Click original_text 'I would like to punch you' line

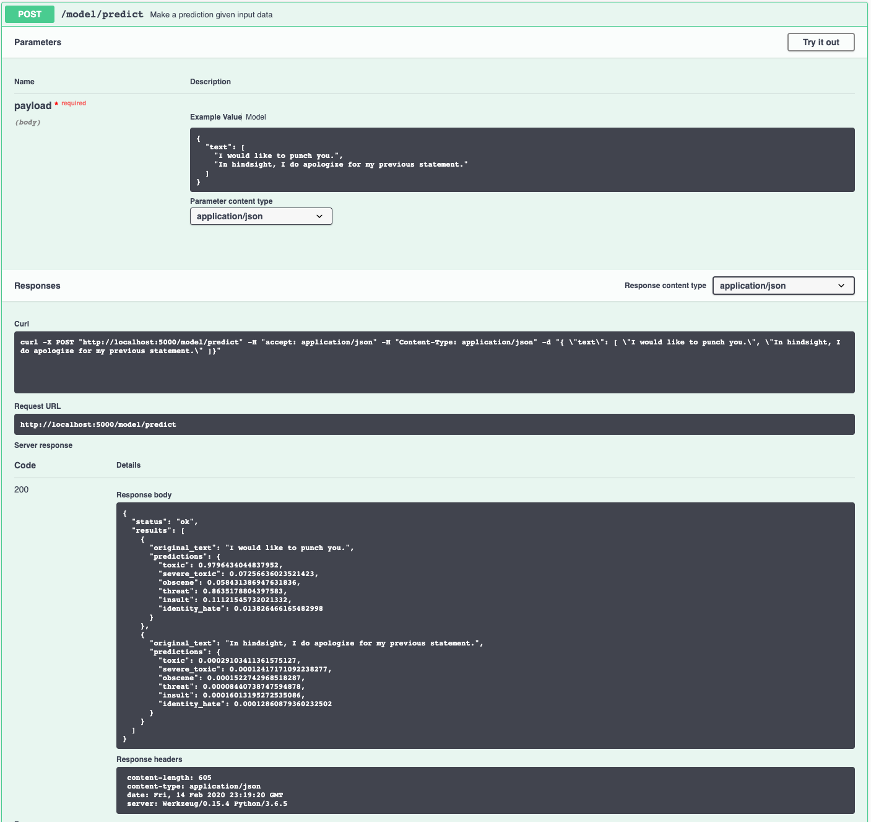tap(252, 548)
